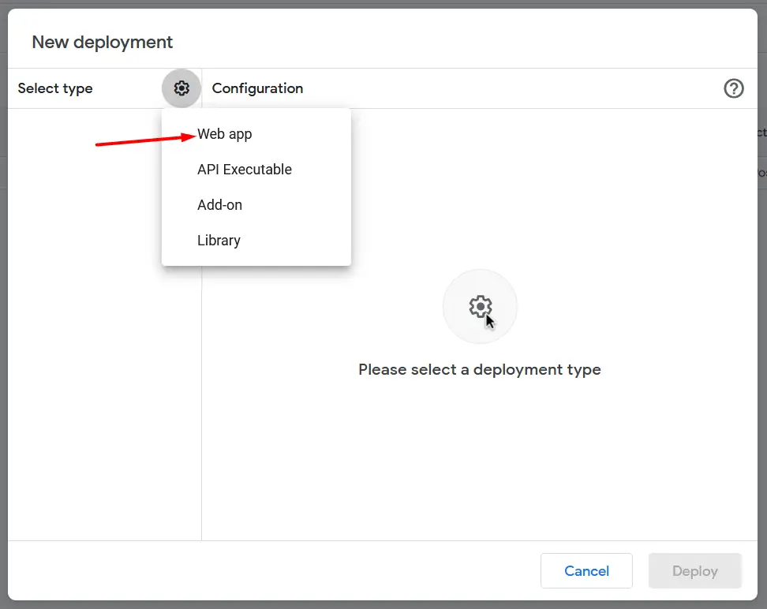Click the Select type label

click(x=55, y=88)
